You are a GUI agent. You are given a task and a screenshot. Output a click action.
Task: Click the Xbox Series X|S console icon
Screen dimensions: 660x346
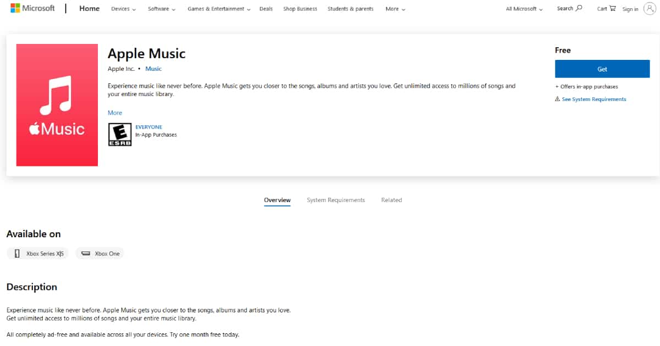(17, 254)
